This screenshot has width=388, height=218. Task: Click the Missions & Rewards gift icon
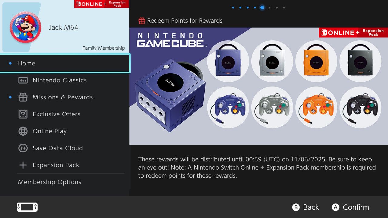coord(23,97)
